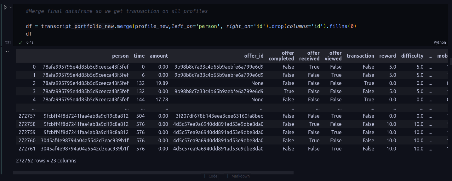Open the cell output actions ellipsis menu
This screenshot has width=452, height=181.
tap(6, 51)
